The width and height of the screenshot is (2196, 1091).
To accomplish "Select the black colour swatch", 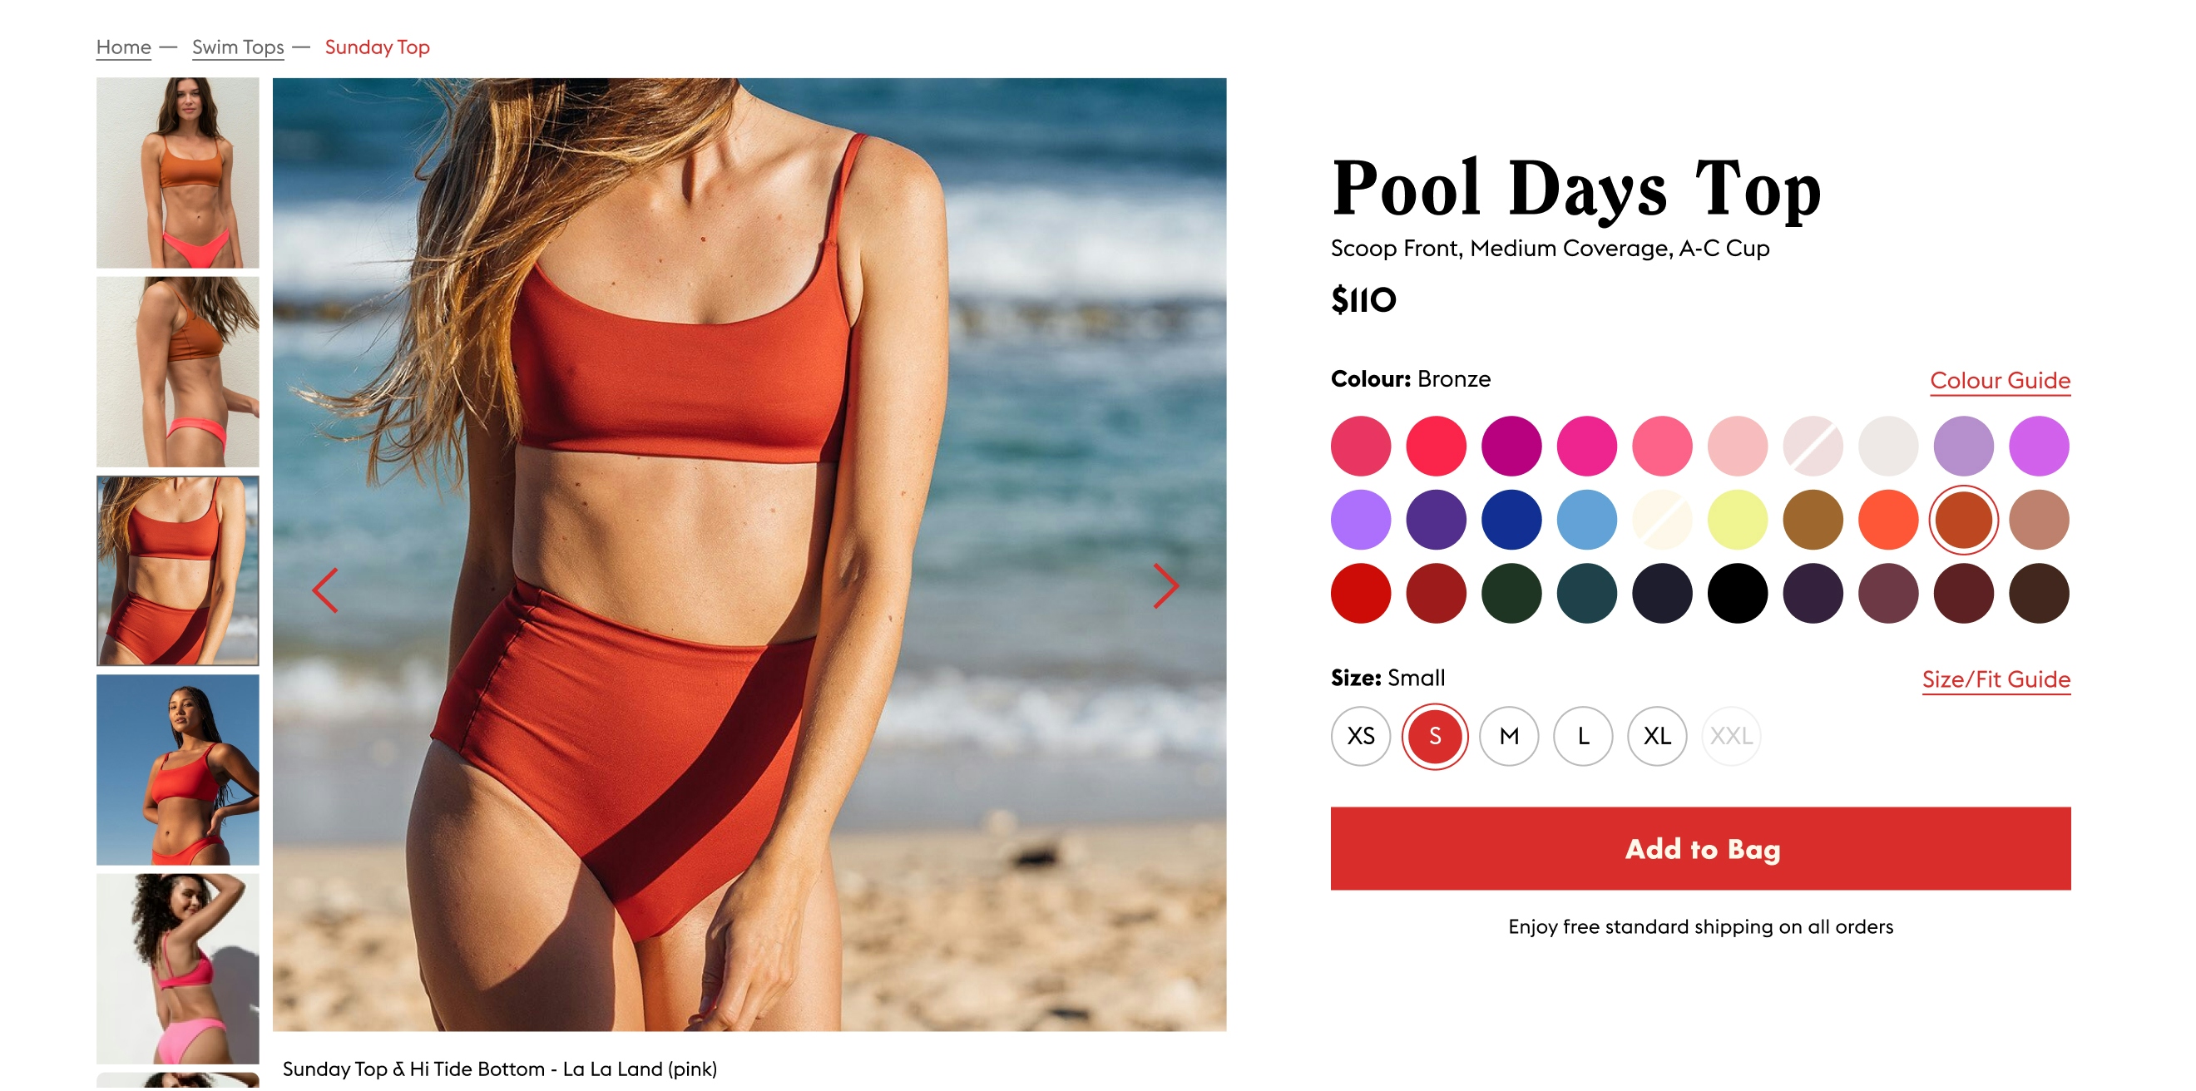I will (1738, 594).
